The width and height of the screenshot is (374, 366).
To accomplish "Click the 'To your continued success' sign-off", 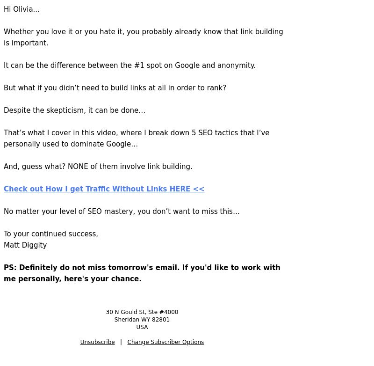I will pyautogui.click(x=51, y=234).
